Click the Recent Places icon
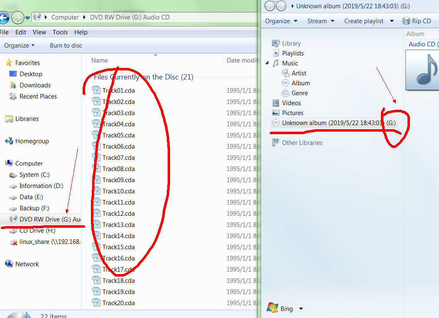439x318 pixels. 13,96
